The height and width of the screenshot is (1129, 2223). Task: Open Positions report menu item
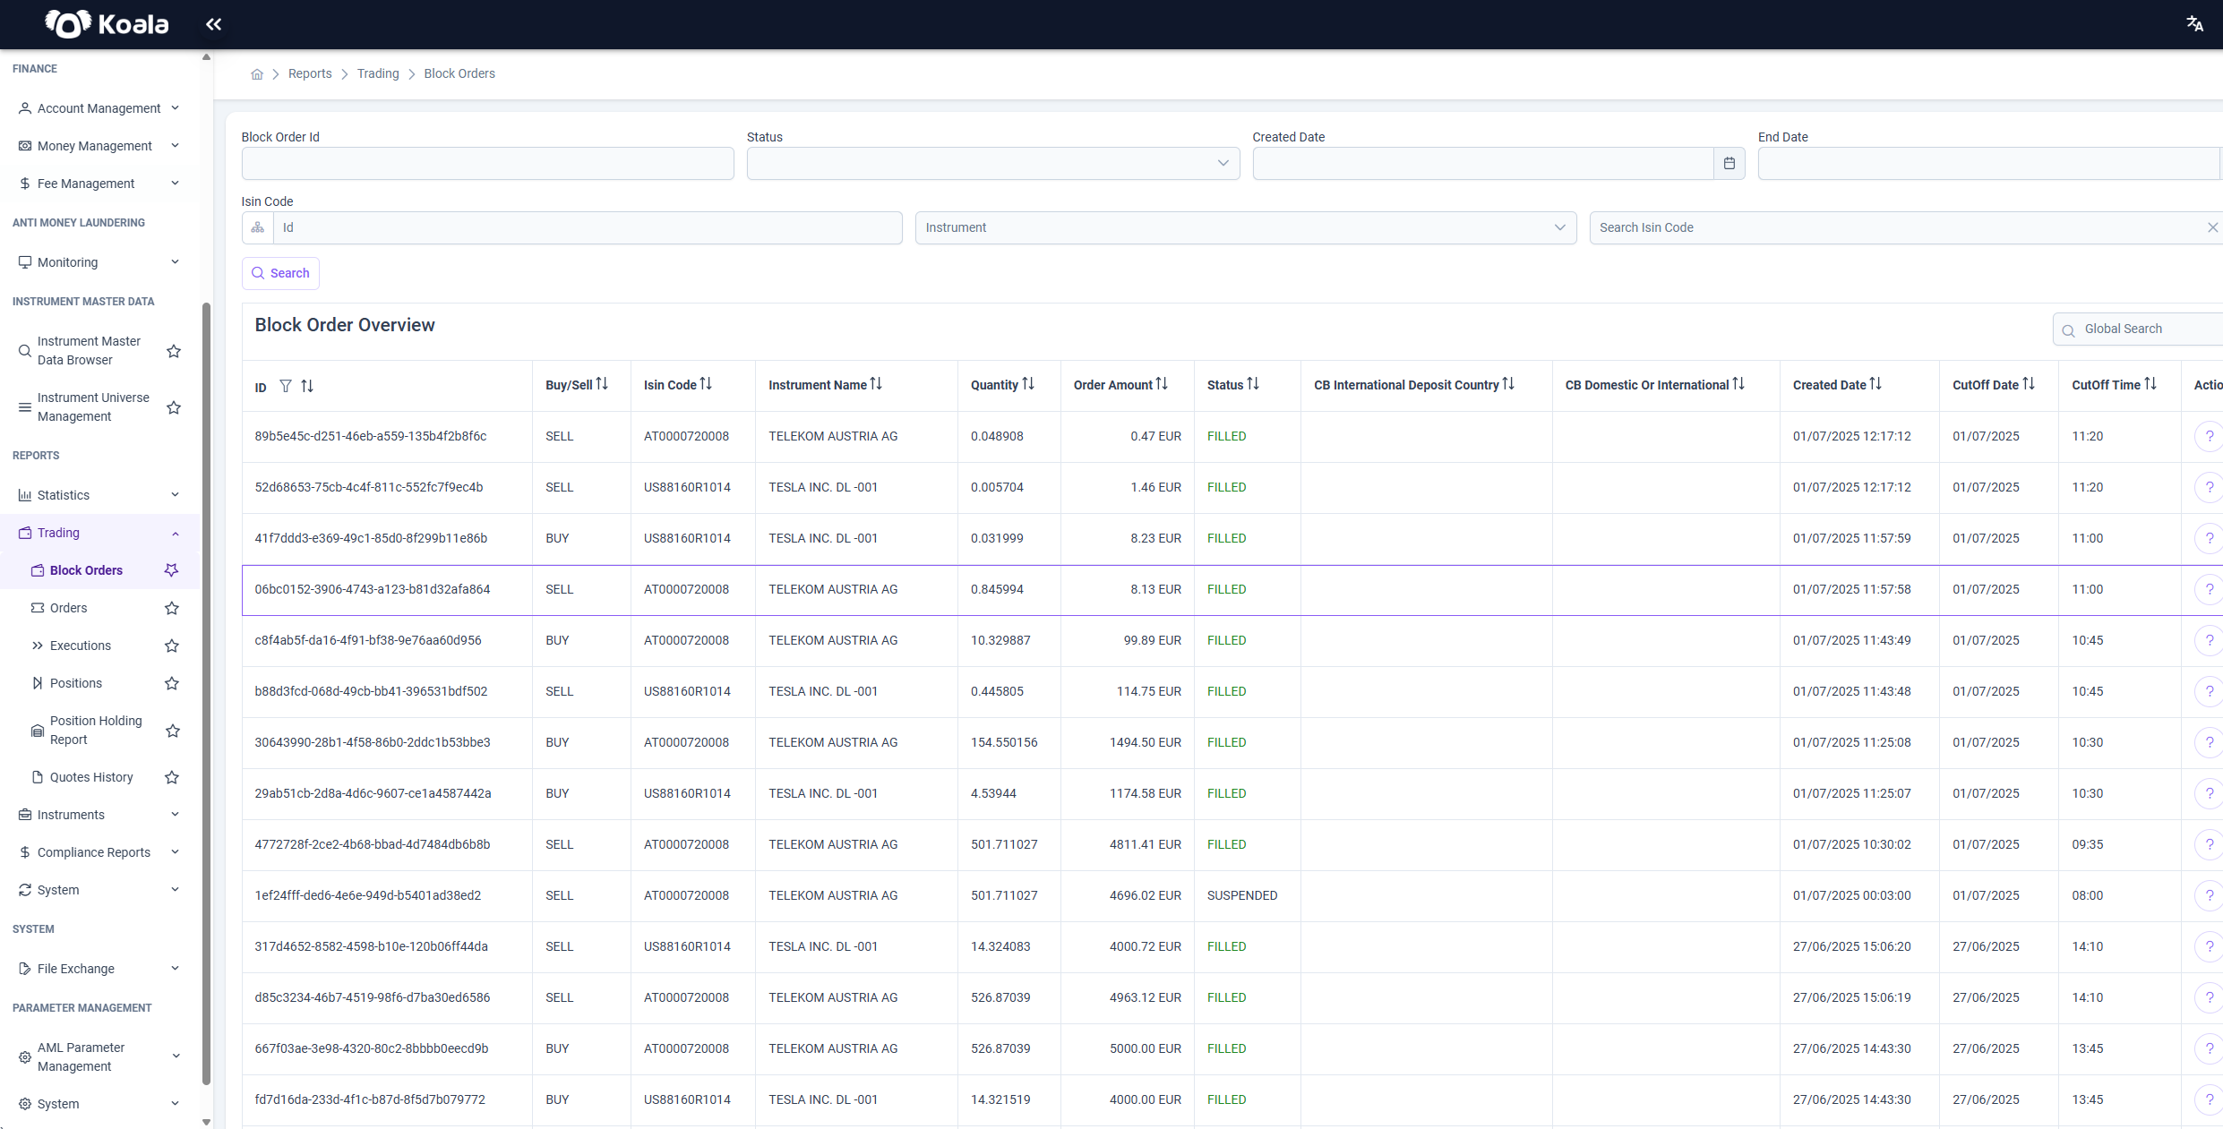click(75, 683)
